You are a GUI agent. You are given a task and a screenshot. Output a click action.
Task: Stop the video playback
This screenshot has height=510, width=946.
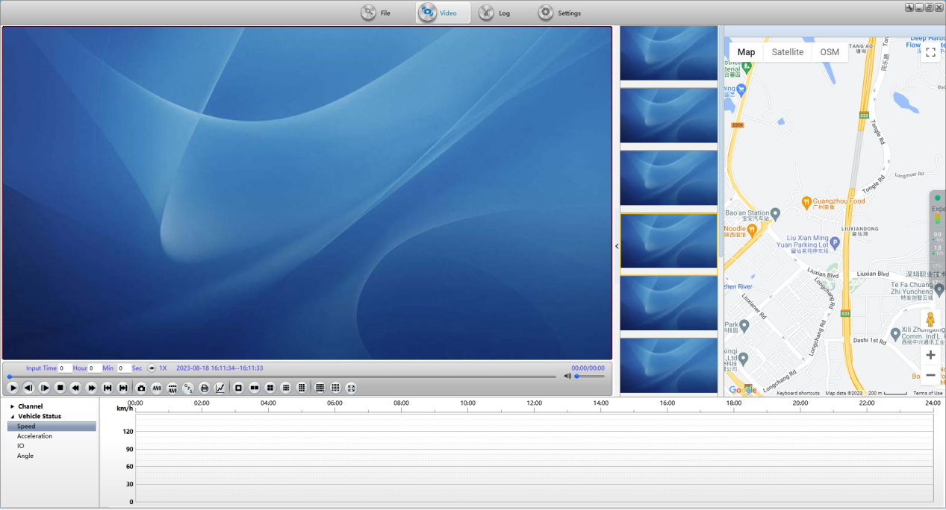[60, 388]
